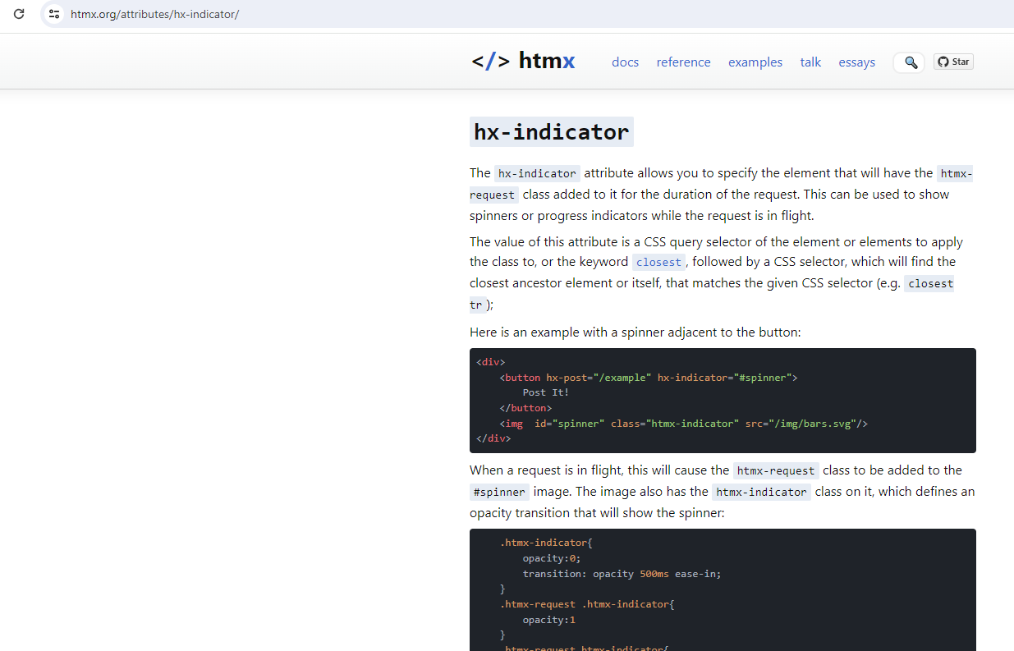
Task: Open the site information icon beside the URL
Action: click(x=54, y=14)
